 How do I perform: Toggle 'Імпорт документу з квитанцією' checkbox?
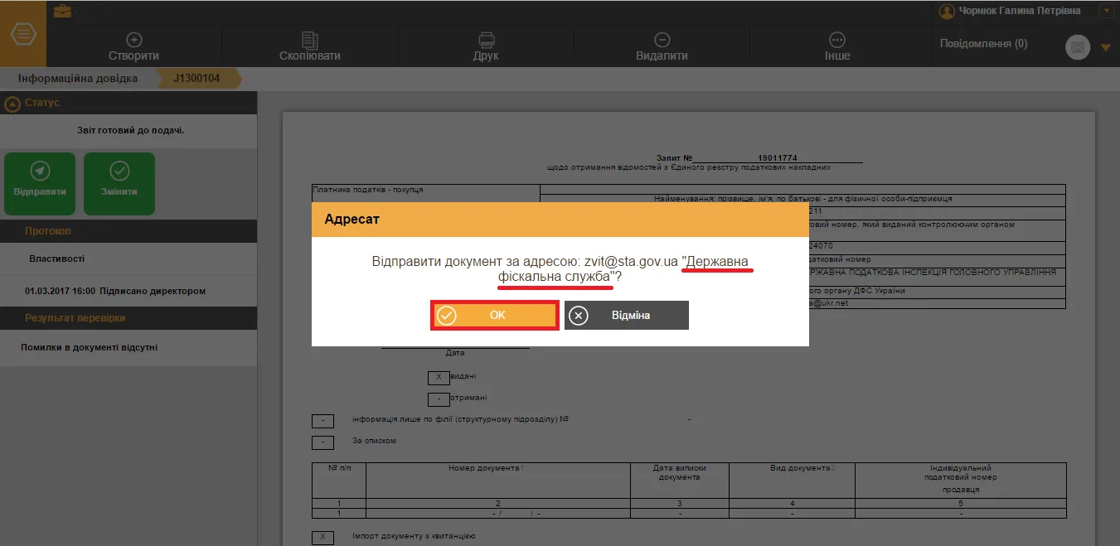(322, 538)
